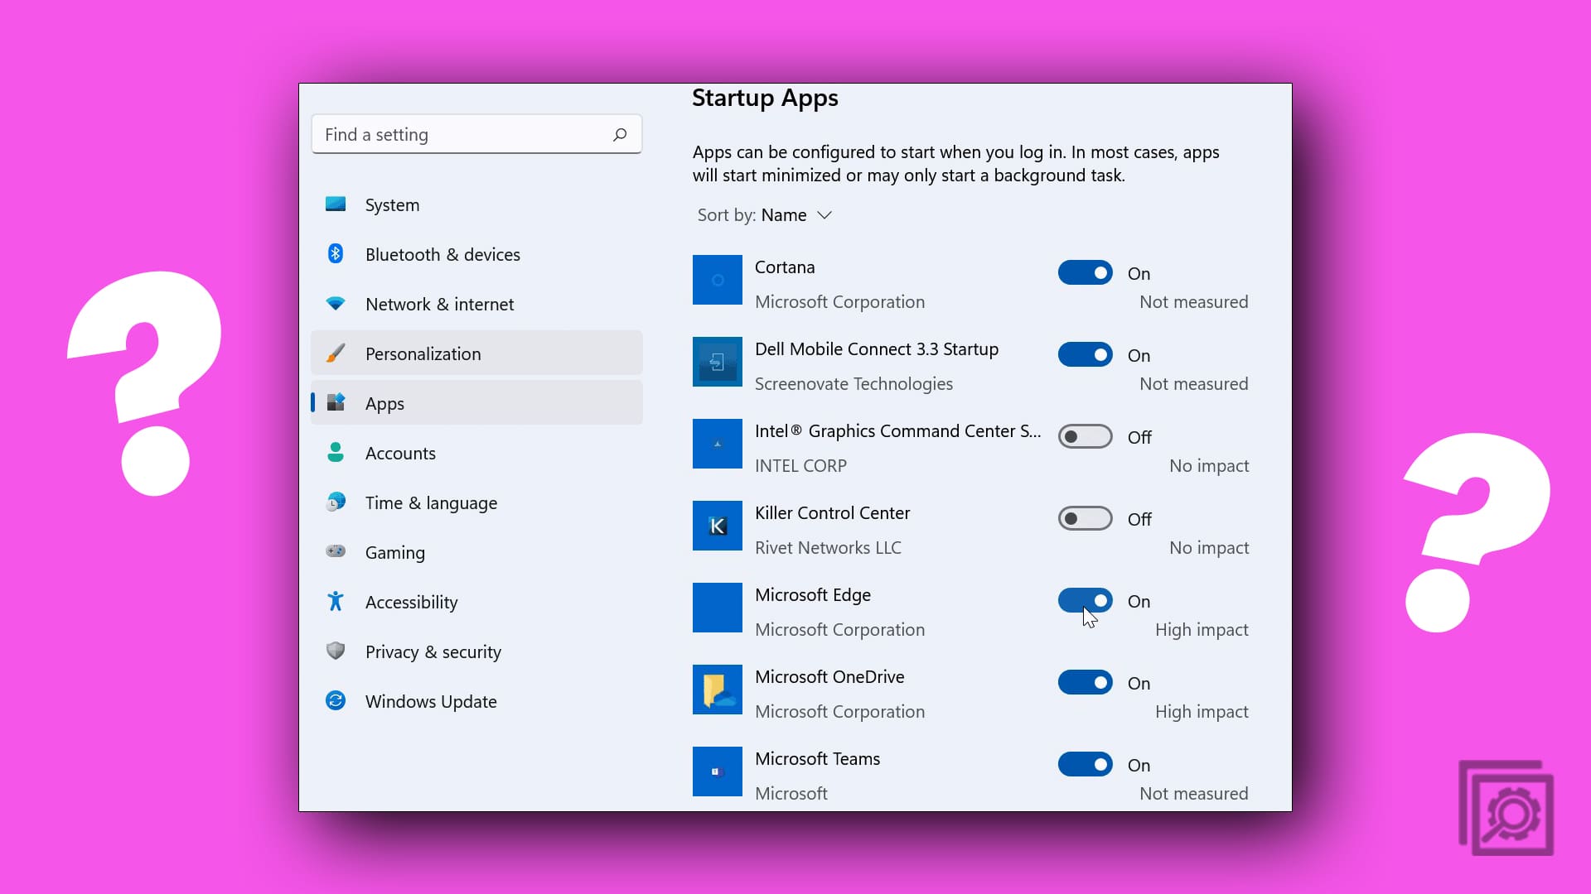Click the Network & internet icon

pos(336,304)
